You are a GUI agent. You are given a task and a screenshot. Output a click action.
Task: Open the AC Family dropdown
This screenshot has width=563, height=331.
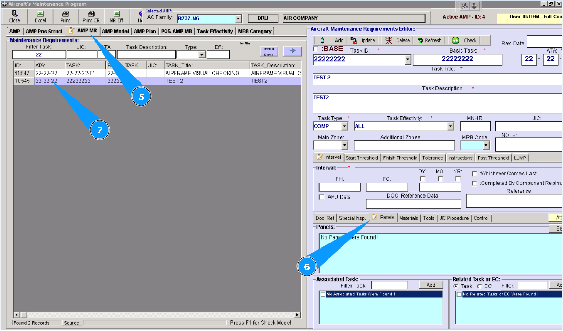(x=238, y=19)
